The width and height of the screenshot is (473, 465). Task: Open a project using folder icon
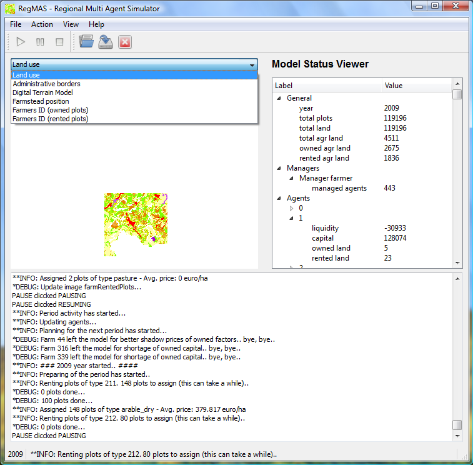pos(86,42)
